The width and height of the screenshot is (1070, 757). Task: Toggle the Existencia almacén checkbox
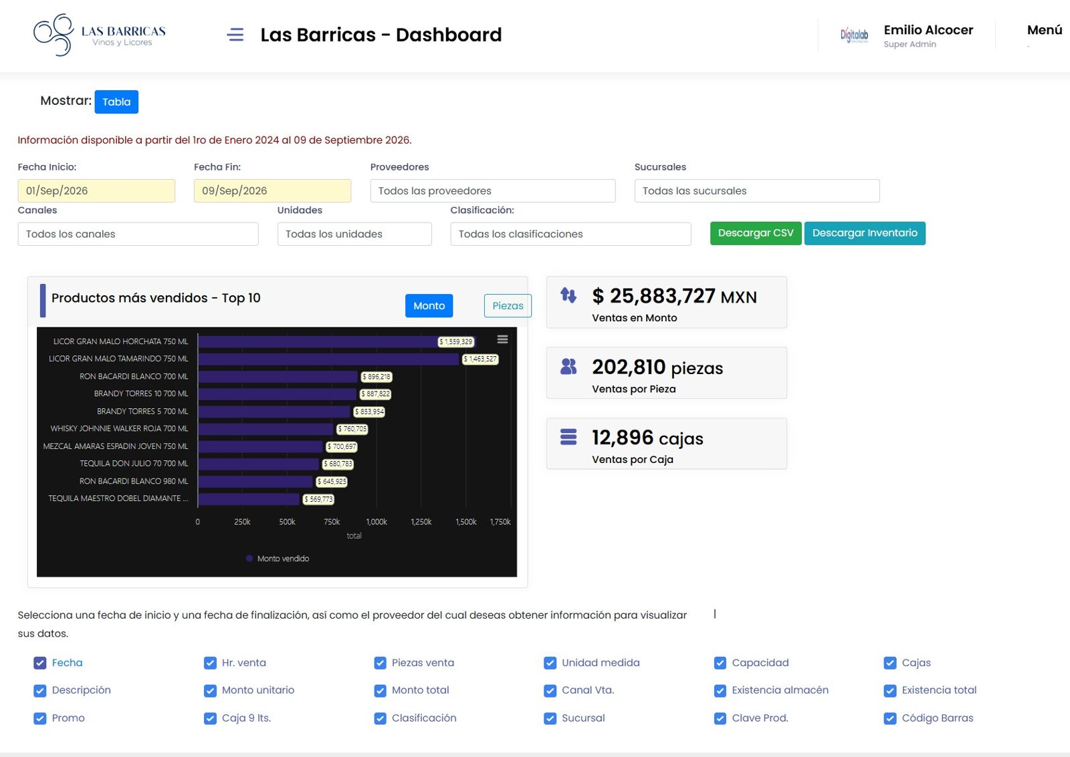(x=720, y=690)
